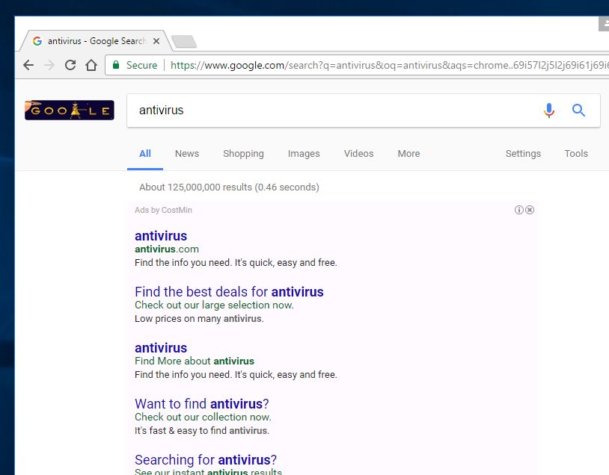Switch to the Images results tab
The width and height of the screenshot is (609, 475).
[x=304, y=153]
